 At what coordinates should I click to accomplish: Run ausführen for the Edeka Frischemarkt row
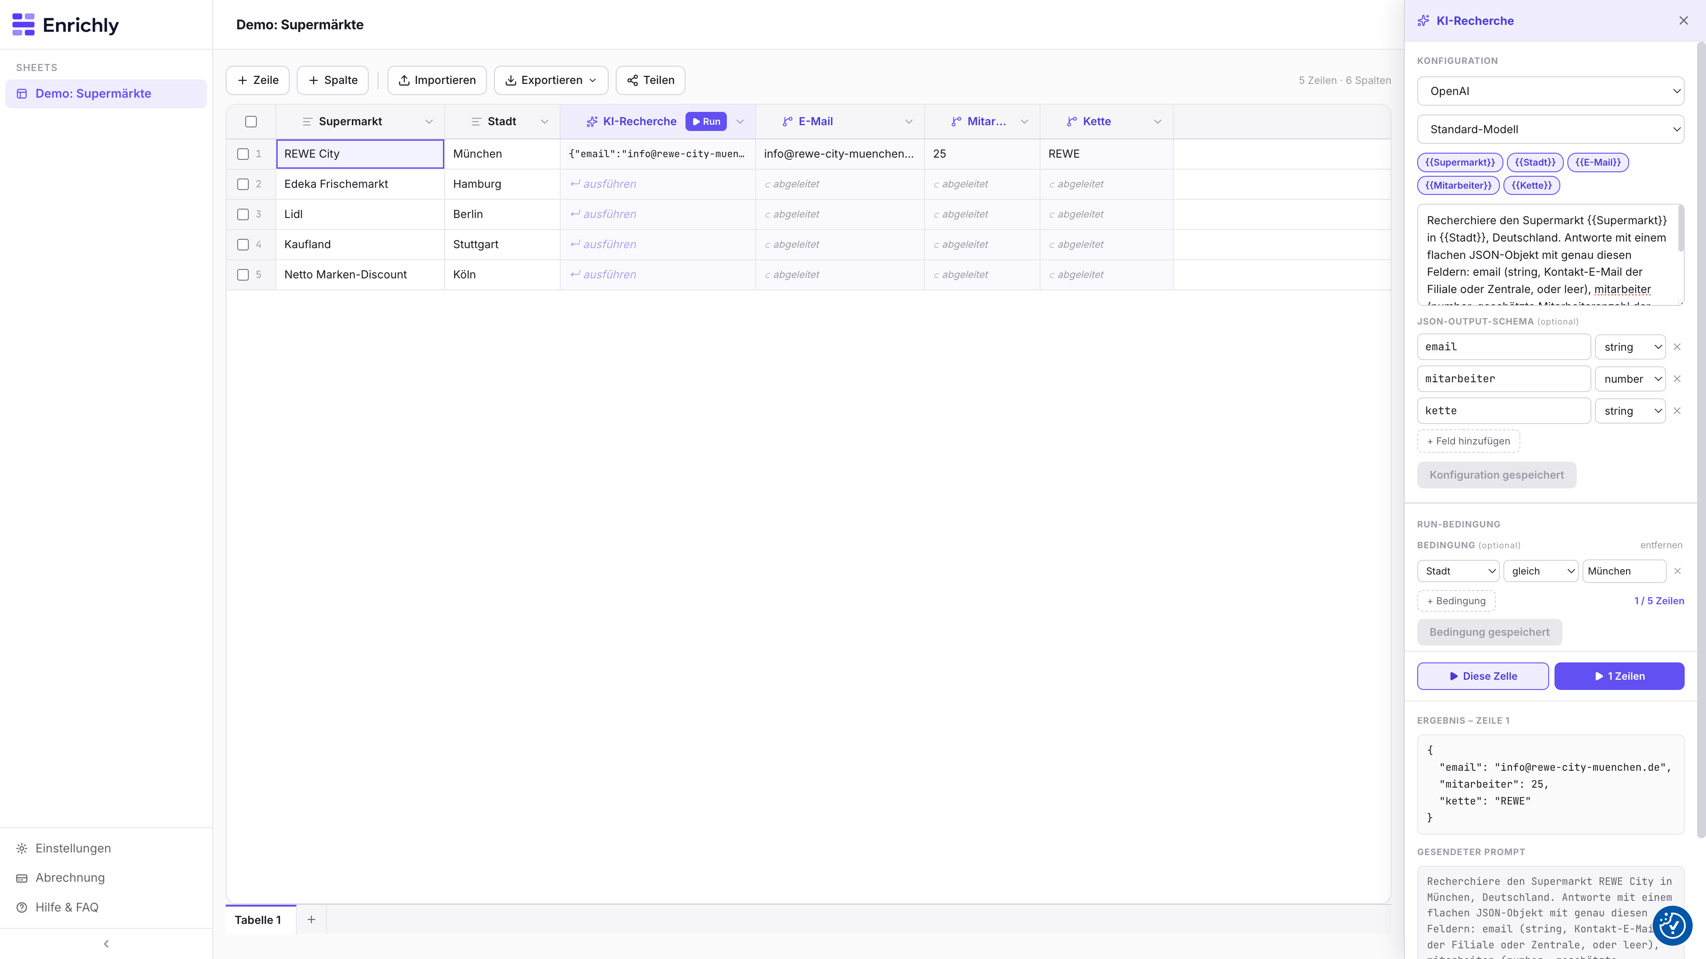click(603, 184)
